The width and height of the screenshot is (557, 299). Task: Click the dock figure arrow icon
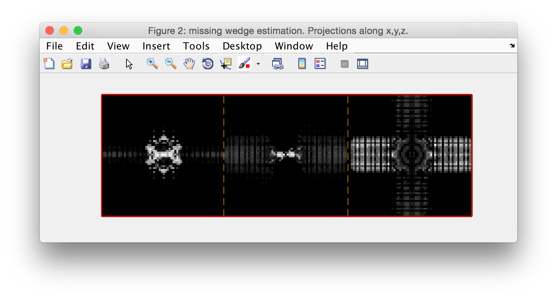pyautogui.click(x=512, y=46)
